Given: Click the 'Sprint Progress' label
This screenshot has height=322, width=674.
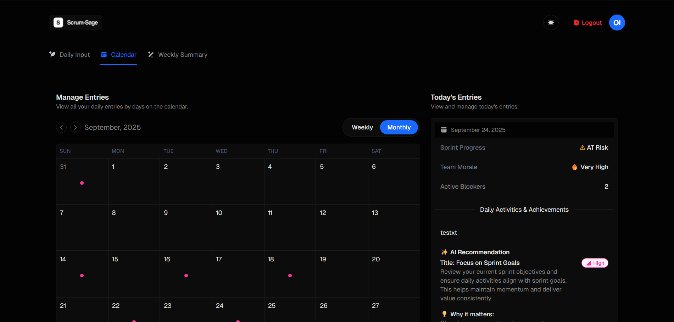Looking at the screenshot, I should click(x=463, y=148).
